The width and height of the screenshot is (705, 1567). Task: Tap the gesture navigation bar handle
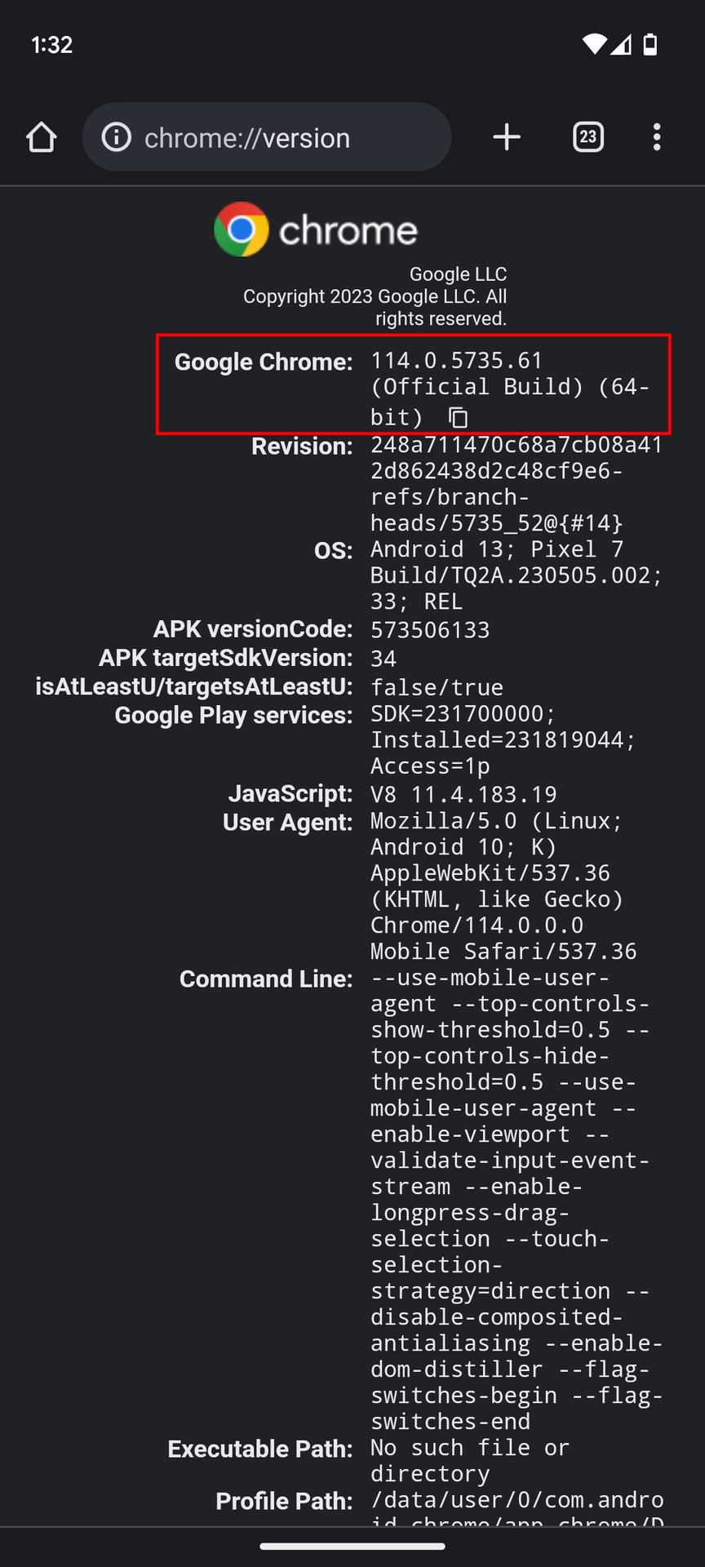coord(352,1546)
